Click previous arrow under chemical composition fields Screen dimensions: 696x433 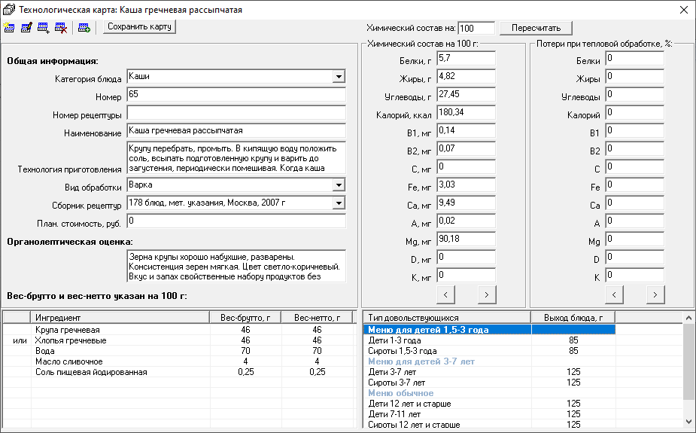pyautogui.click(x=446, y=294)
